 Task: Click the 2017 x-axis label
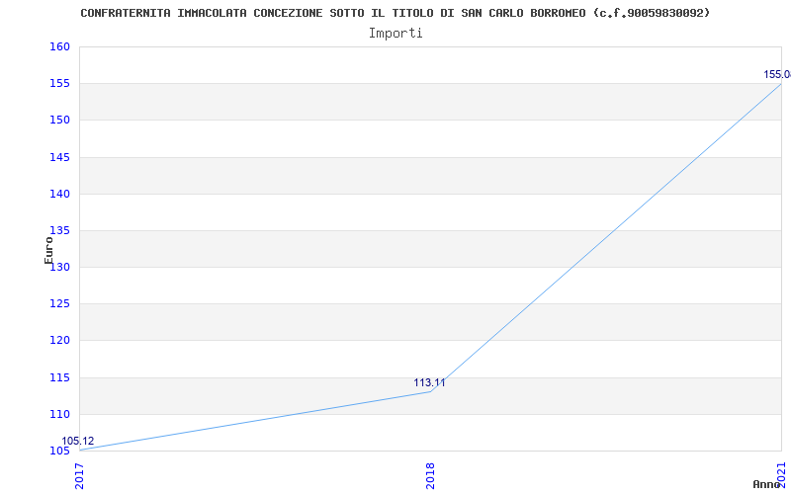click(80, 476)
